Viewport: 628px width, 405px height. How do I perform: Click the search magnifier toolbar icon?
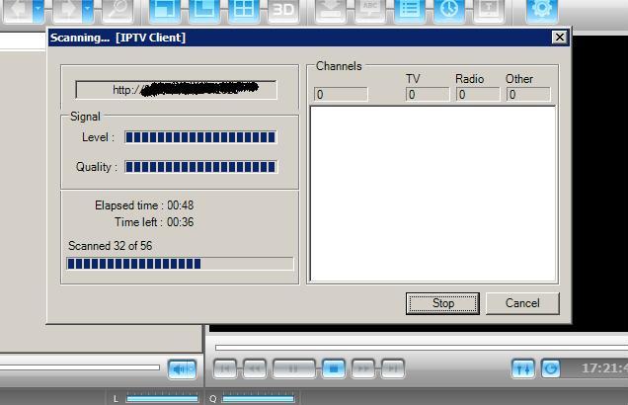point(118,11)
